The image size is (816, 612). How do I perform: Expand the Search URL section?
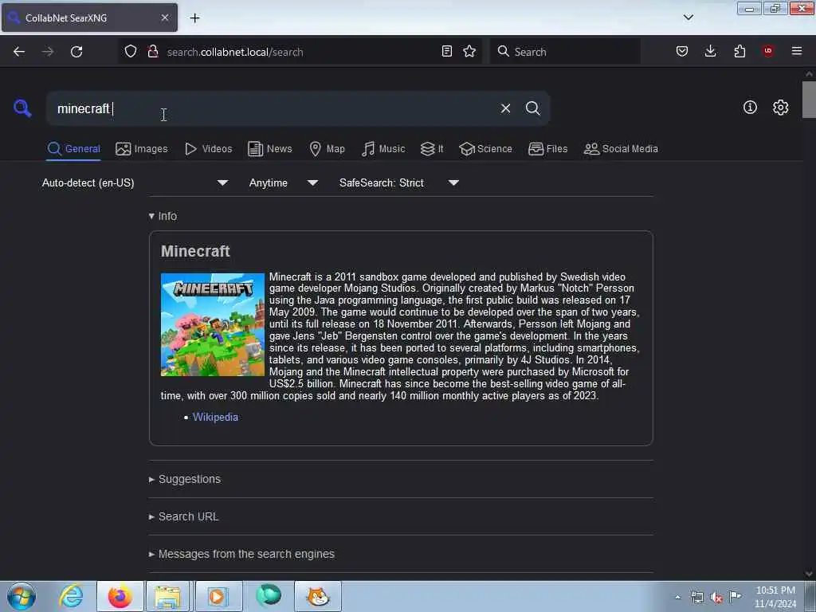[x=184, y=516]
